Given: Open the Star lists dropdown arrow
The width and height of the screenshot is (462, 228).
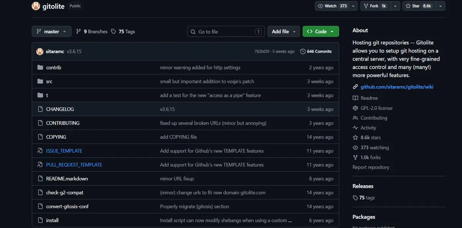Looking at the screenshot, I should tap(440, 6).
